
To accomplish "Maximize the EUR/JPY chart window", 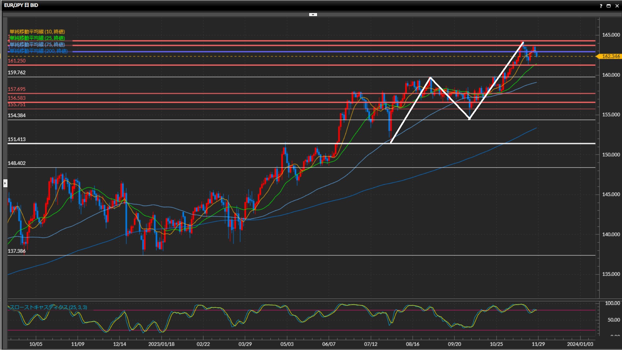I will pos(609,6).
